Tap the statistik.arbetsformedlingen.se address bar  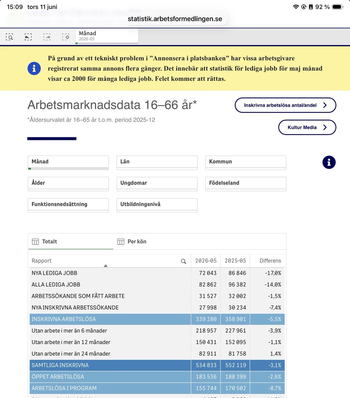[175, 19]
